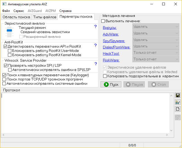Open the Файл menu

click(6, 11)
